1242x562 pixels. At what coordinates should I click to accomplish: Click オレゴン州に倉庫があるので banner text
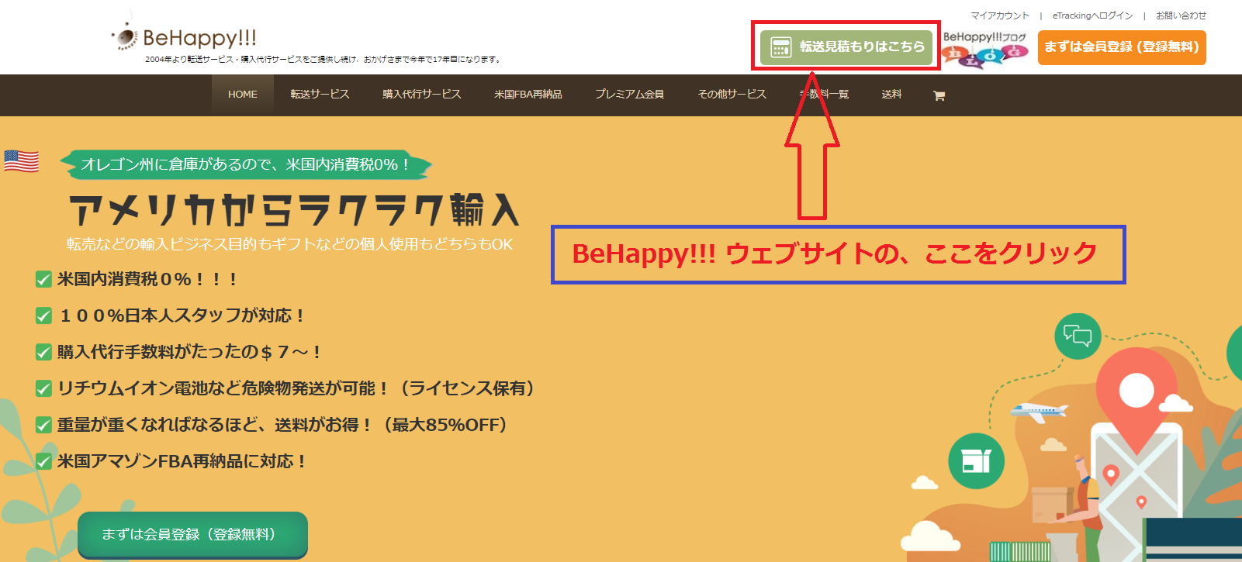coord(245,164)
